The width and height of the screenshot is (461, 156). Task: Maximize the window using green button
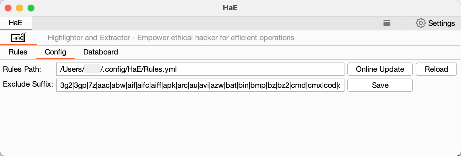[31, 8]
